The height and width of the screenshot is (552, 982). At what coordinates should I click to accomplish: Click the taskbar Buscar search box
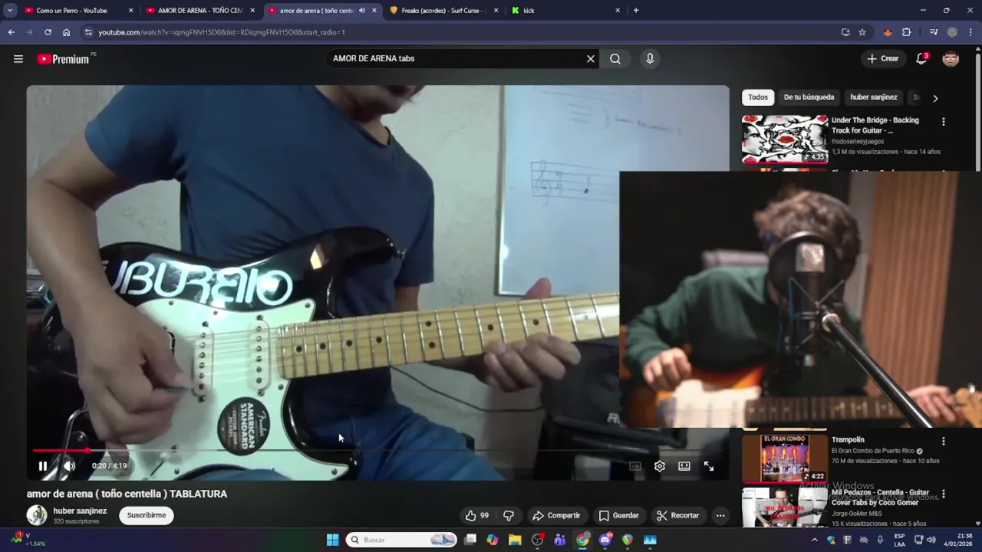[402, 540]
